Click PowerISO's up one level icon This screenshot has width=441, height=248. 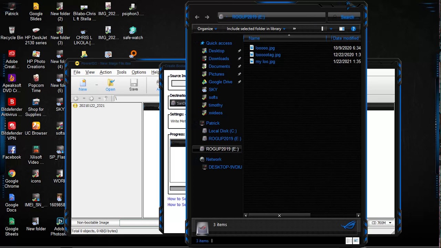(x=106, y=99)
